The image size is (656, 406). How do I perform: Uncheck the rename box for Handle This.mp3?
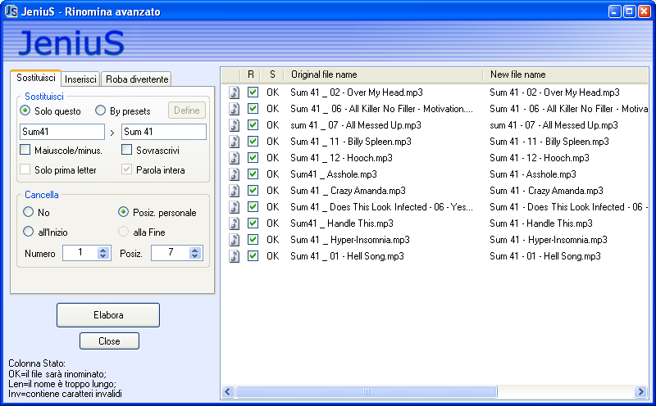(253, 223)
